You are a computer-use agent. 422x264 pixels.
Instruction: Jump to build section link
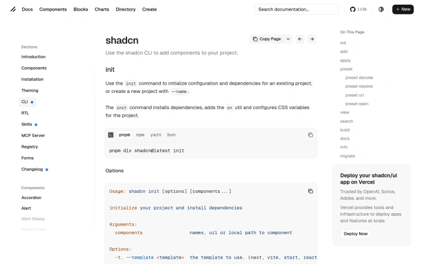[x=344, y=130]
